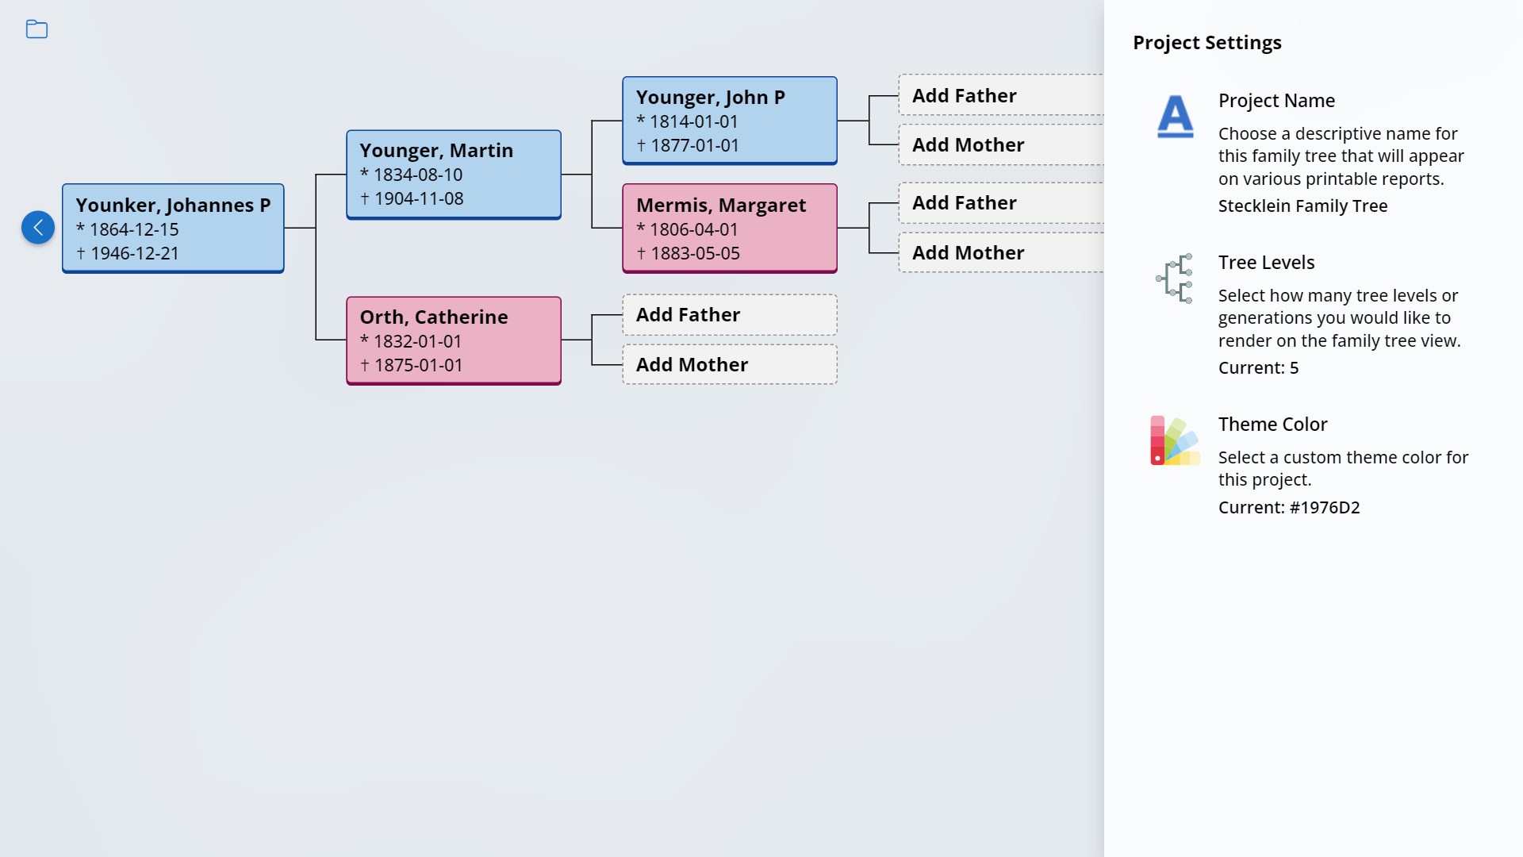Open the Project Settings panel heading
1523x857 pixels.
point(1207,42)
